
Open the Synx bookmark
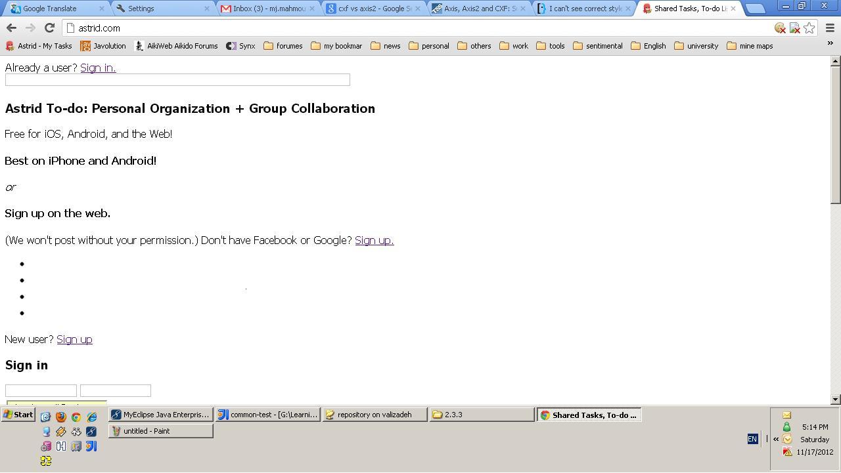coord(240,46)
